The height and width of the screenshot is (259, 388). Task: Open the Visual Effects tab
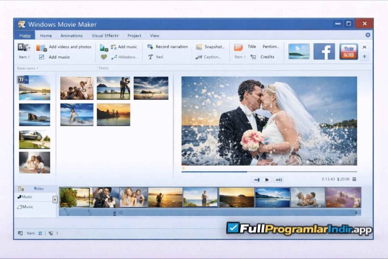pos(105,35)
